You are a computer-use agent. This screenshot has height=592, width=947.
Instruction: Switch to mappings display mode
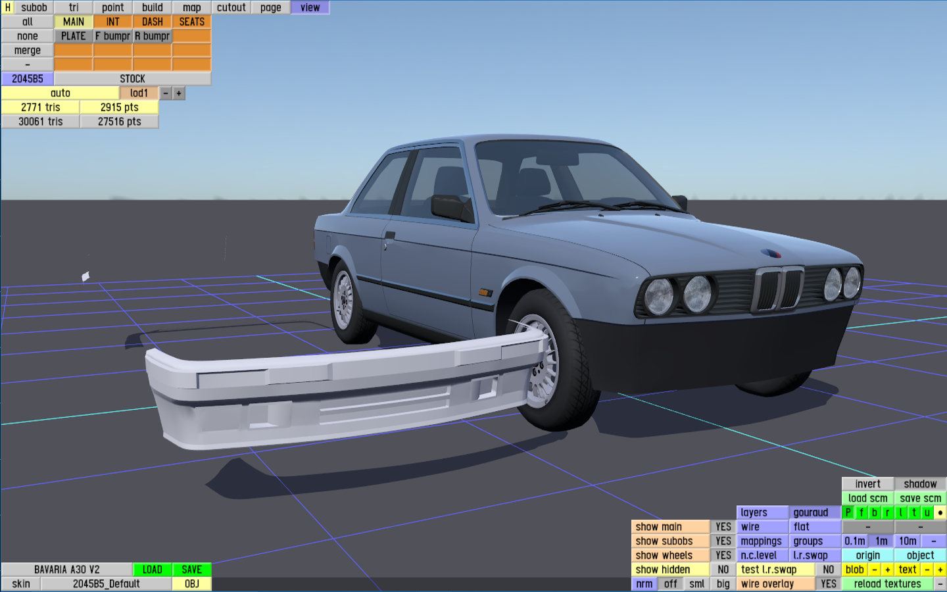coord(763,541)
